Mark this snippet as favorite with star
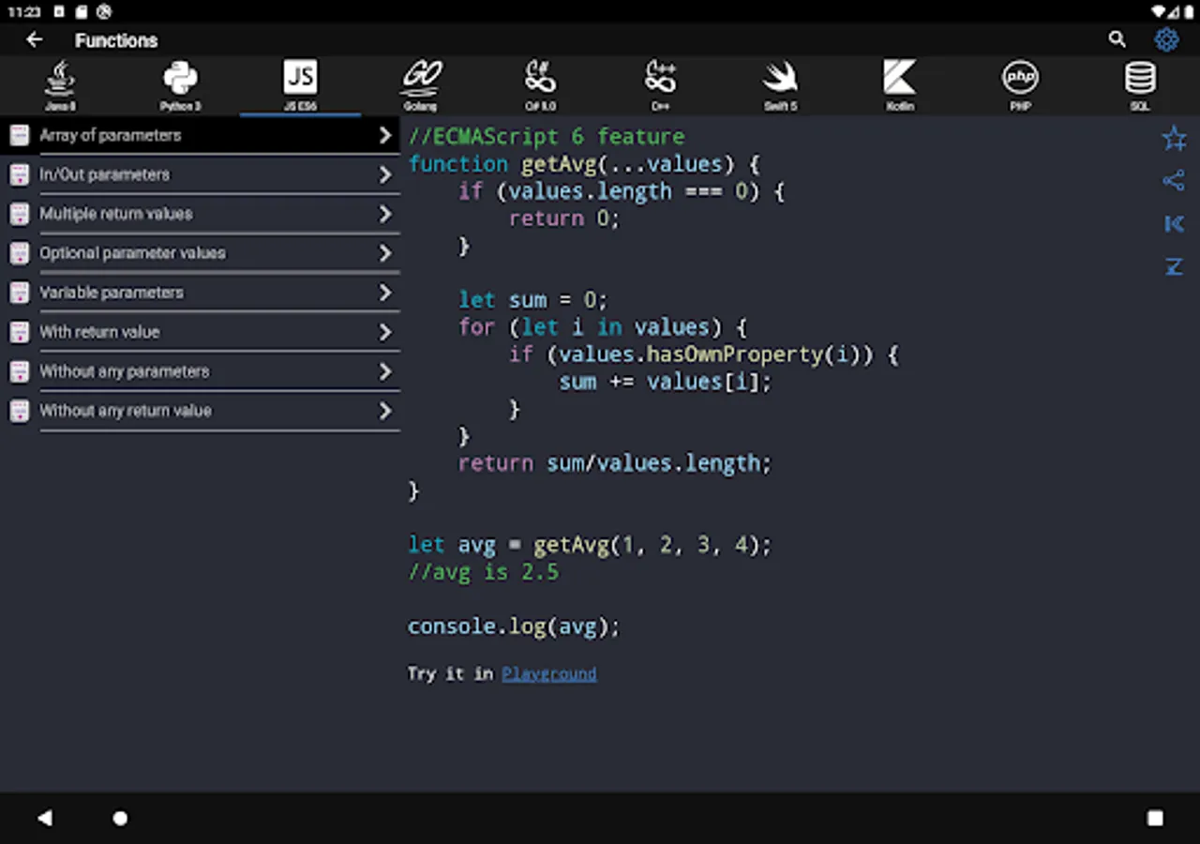This screenshot has width=1200, height=844. (1174, 139)
